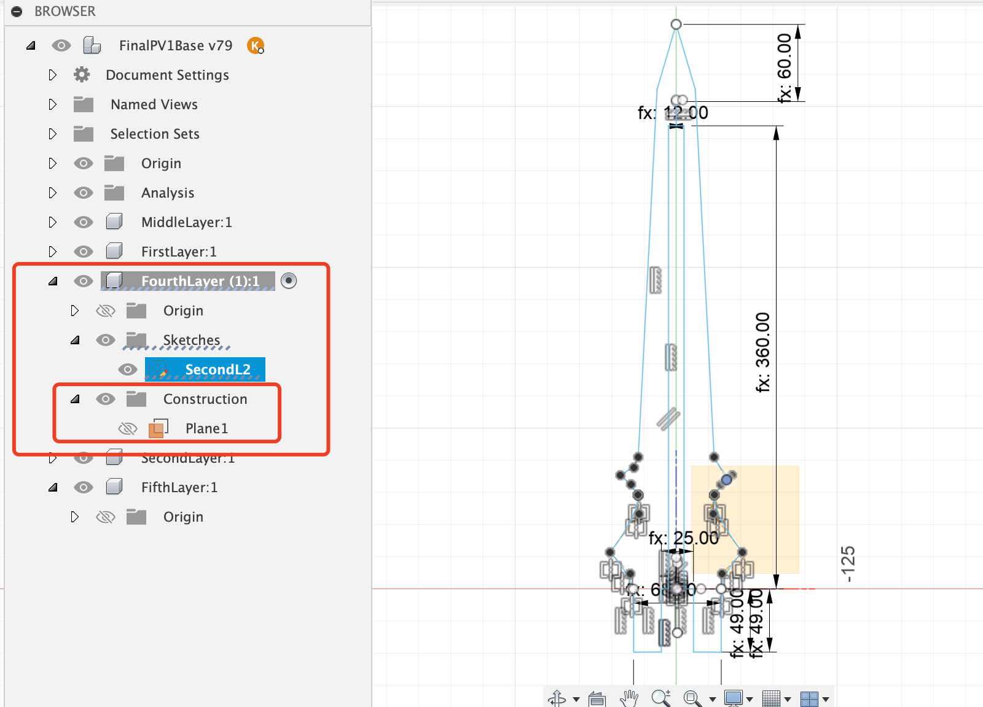Click the Document Settings gear icon
This screenshot has width=983, height=707.
click(x=82, y=75)
